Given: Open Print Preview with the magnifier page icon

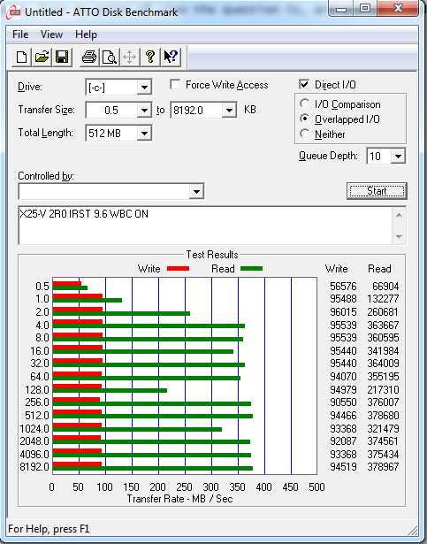Looking at the screenshot, I should tap(110, 57).
